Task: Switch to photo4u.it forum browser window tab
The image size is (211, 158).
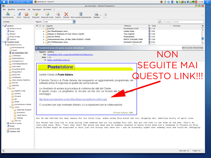Action: click(x=45, y=2)
